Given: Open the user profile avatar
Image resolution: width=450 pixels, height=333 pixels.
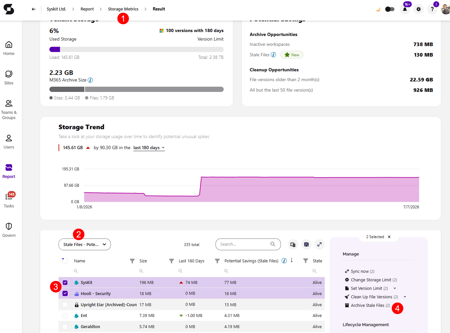Looking at the screenshot, I should [x=445, y=9].
